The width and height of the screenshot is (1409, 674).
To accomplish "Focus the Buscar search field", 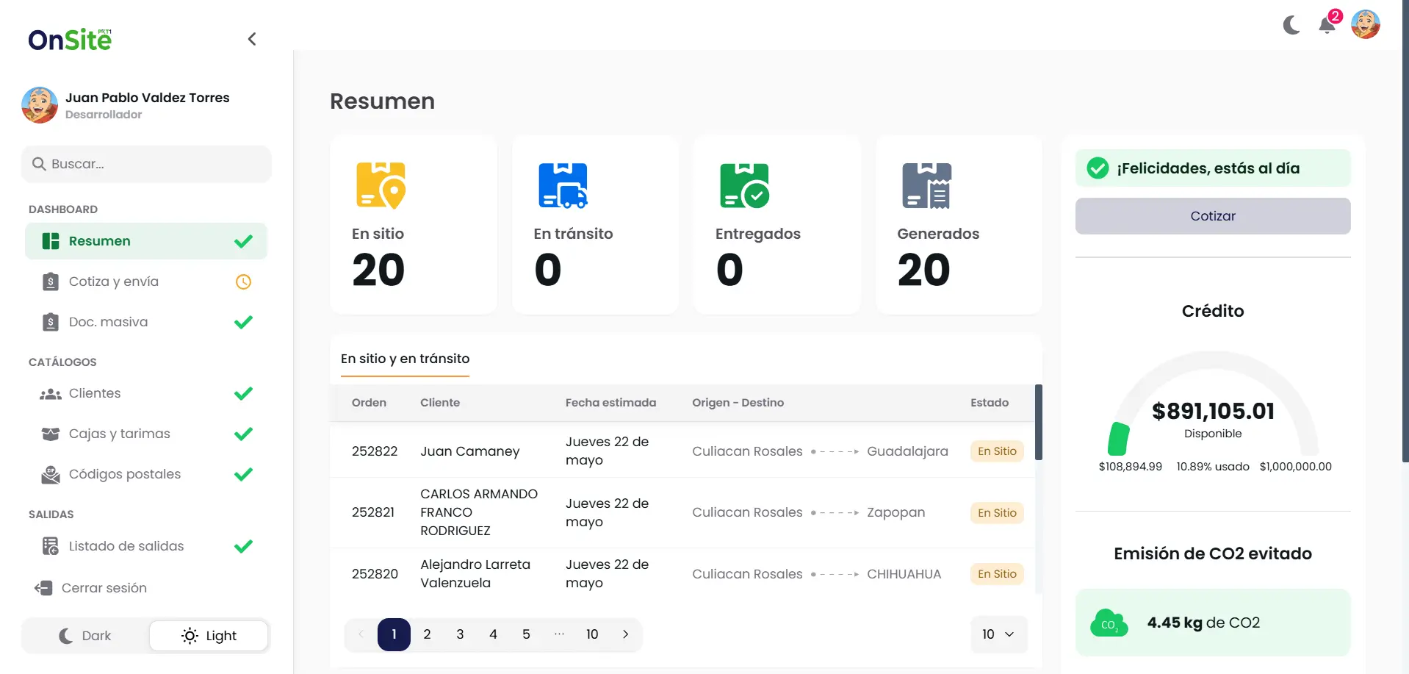I will (x=146, y=164).
